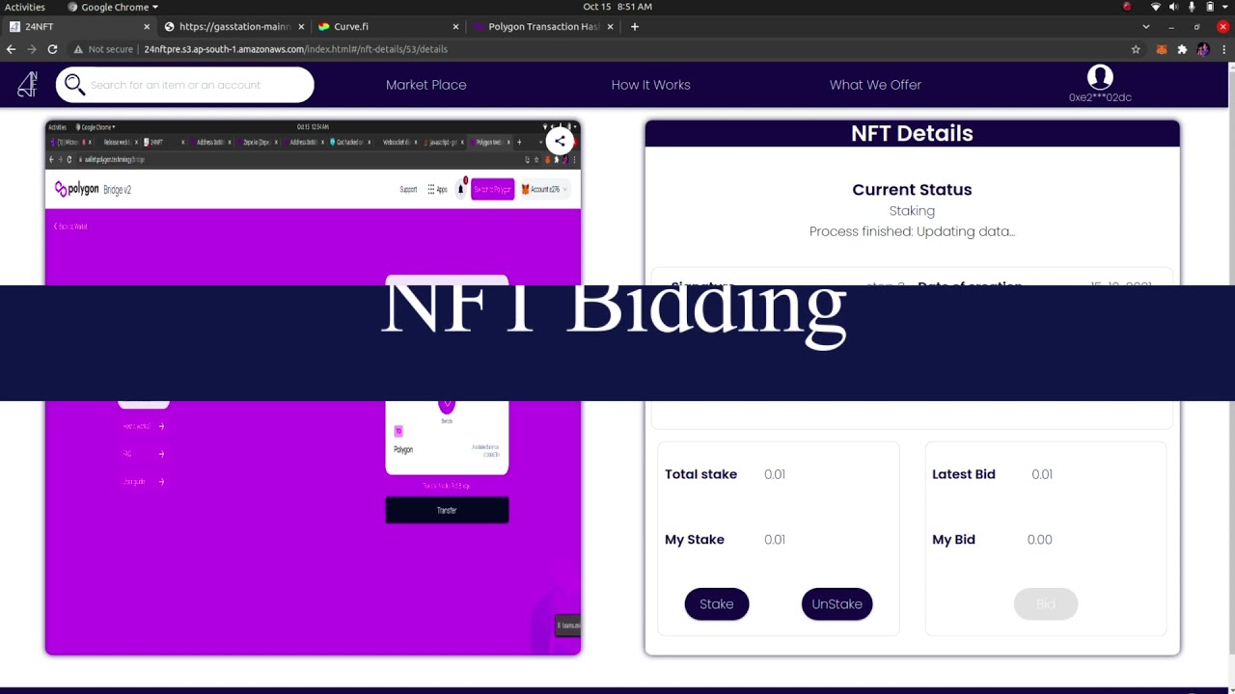Open GNOME Activities overview
The height and width of the screenshot is (694, 1235).
(25, 7)
